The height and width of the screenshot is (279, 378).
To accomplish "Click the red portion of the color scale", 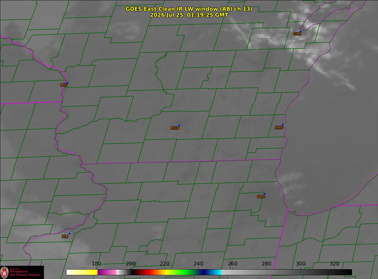I will (x=146, y=272).
